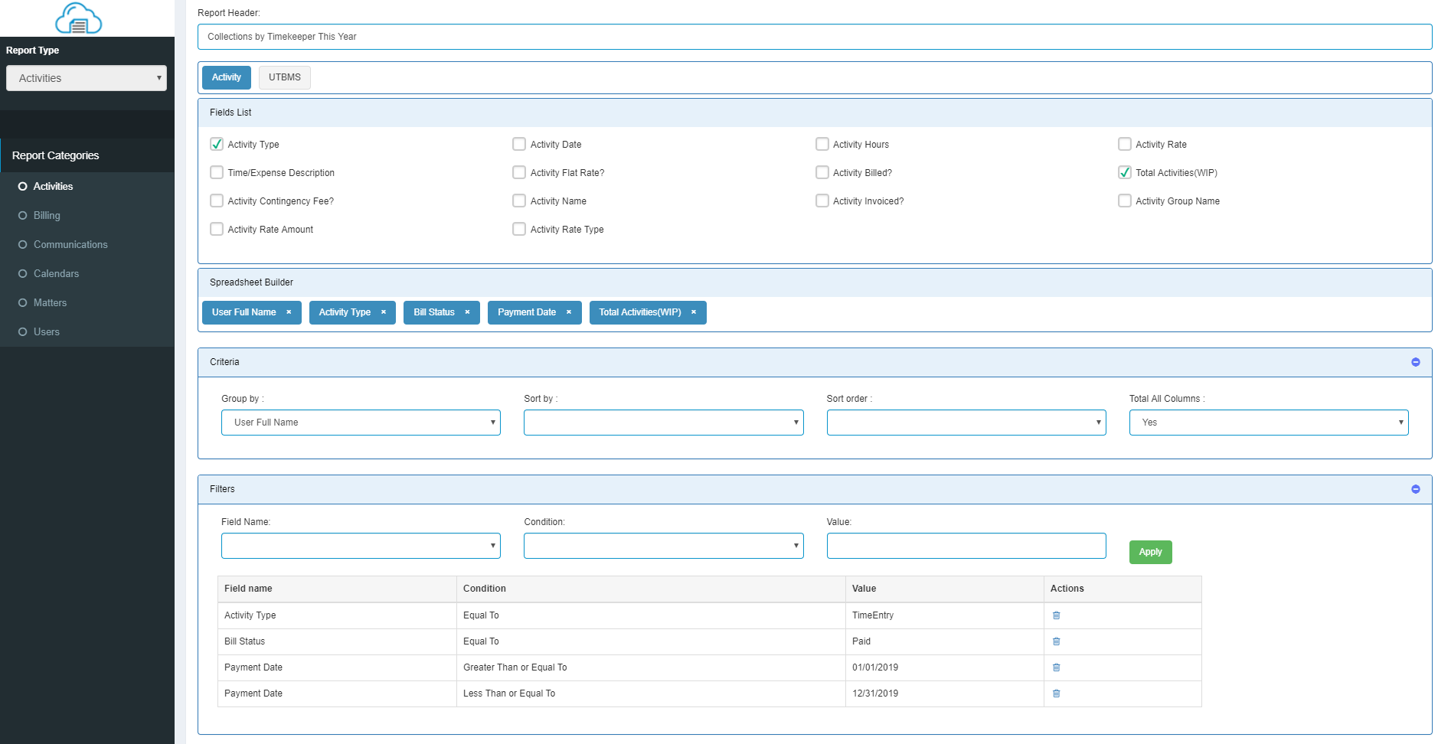Open the Matters report category
This screenshot has height=744, width=1438.
click(50, 303)
